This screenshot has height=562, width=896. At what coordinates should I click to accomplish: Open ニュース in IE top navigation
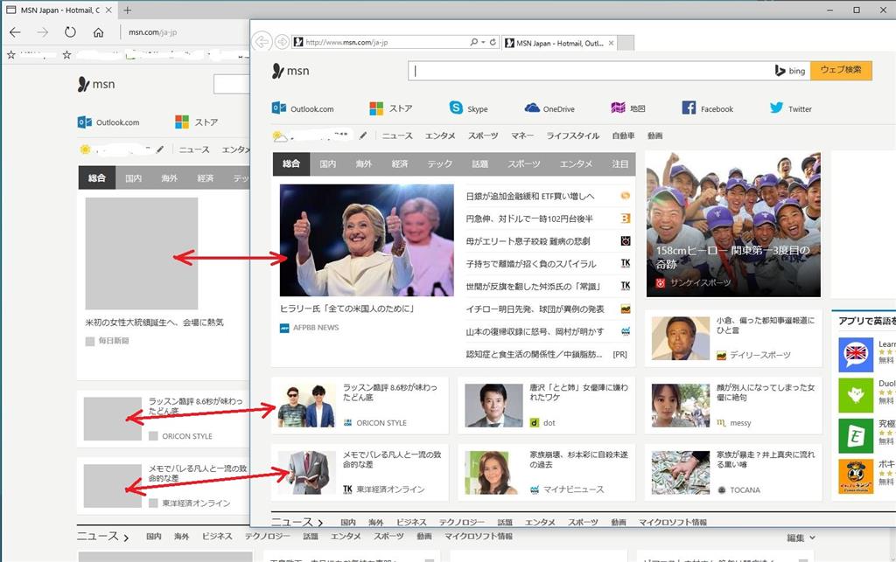click(397, 135)
